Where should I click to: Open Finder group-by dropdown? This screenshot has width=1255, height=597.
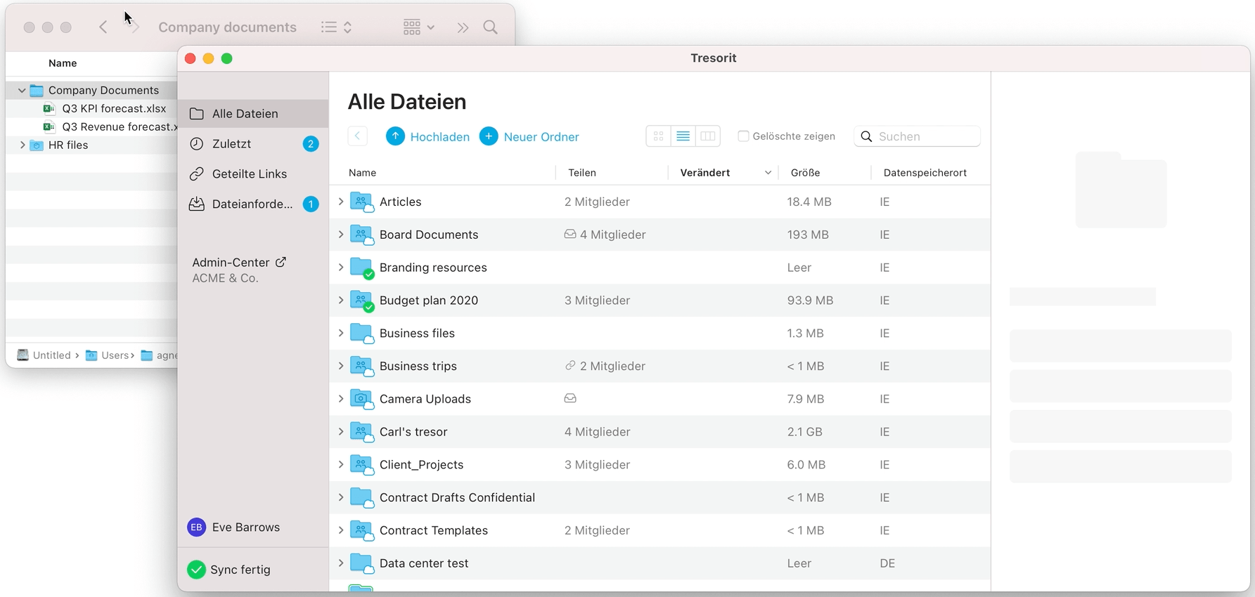click(419, 27)
